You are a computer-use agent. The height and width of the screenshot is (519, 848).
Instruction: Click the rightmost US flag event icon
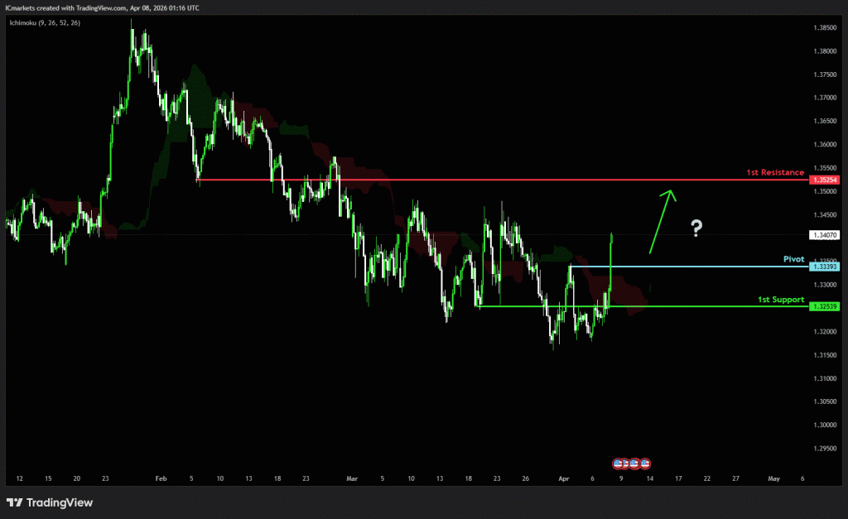(x=645, y=464)
